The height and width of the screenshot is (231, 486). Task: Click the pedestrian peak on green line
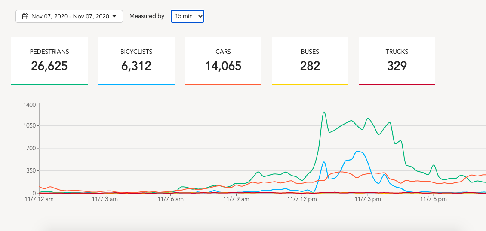click(324, 112)
